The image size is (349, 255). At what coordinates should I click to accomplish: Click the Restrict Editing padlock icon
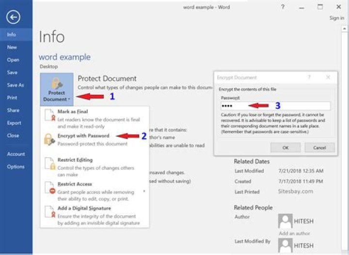coord(49,164)
